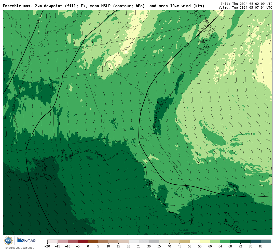The image size is (275, 251).
Task: Pick the colorbar swatch between 15 and 20
Action: click(x=124, y=241)
